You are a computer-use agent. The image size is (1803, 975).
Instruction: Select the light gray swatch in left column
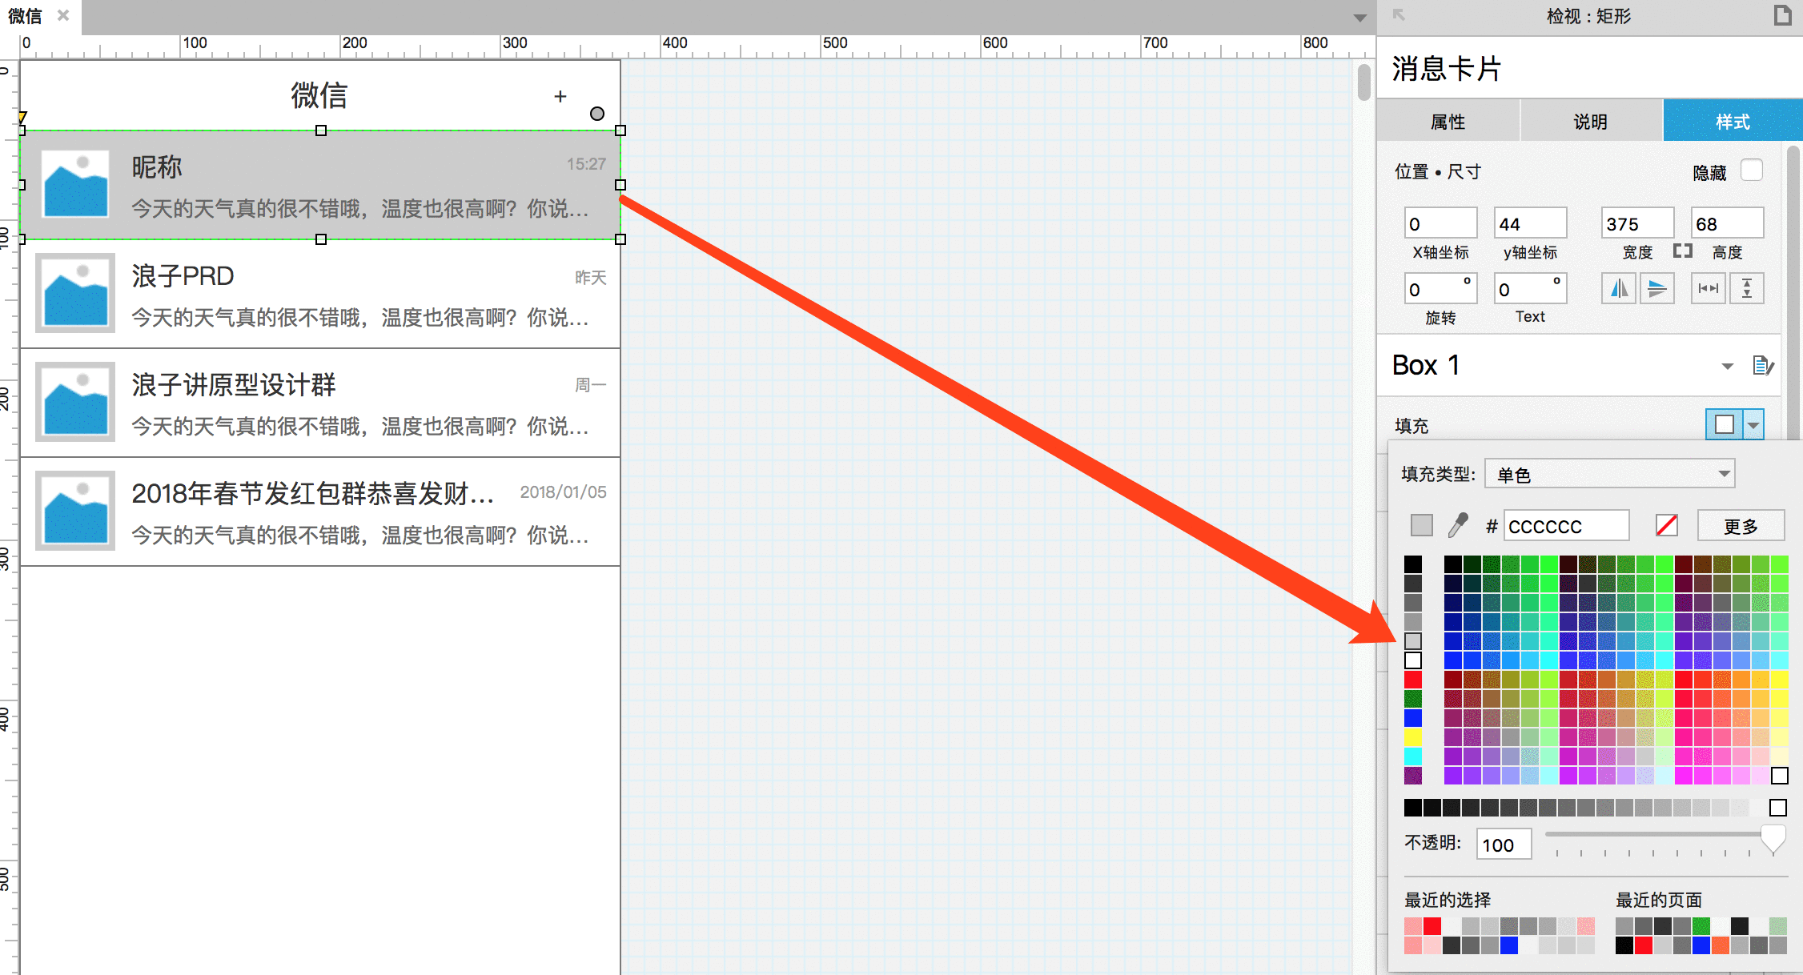(x=1413, y=641)
